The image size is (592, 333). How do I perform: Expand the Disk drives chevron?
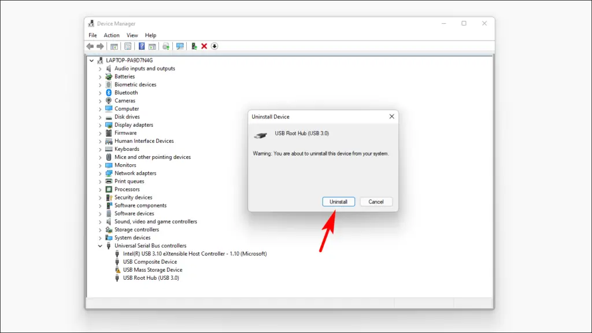click(x=100, y=117)
